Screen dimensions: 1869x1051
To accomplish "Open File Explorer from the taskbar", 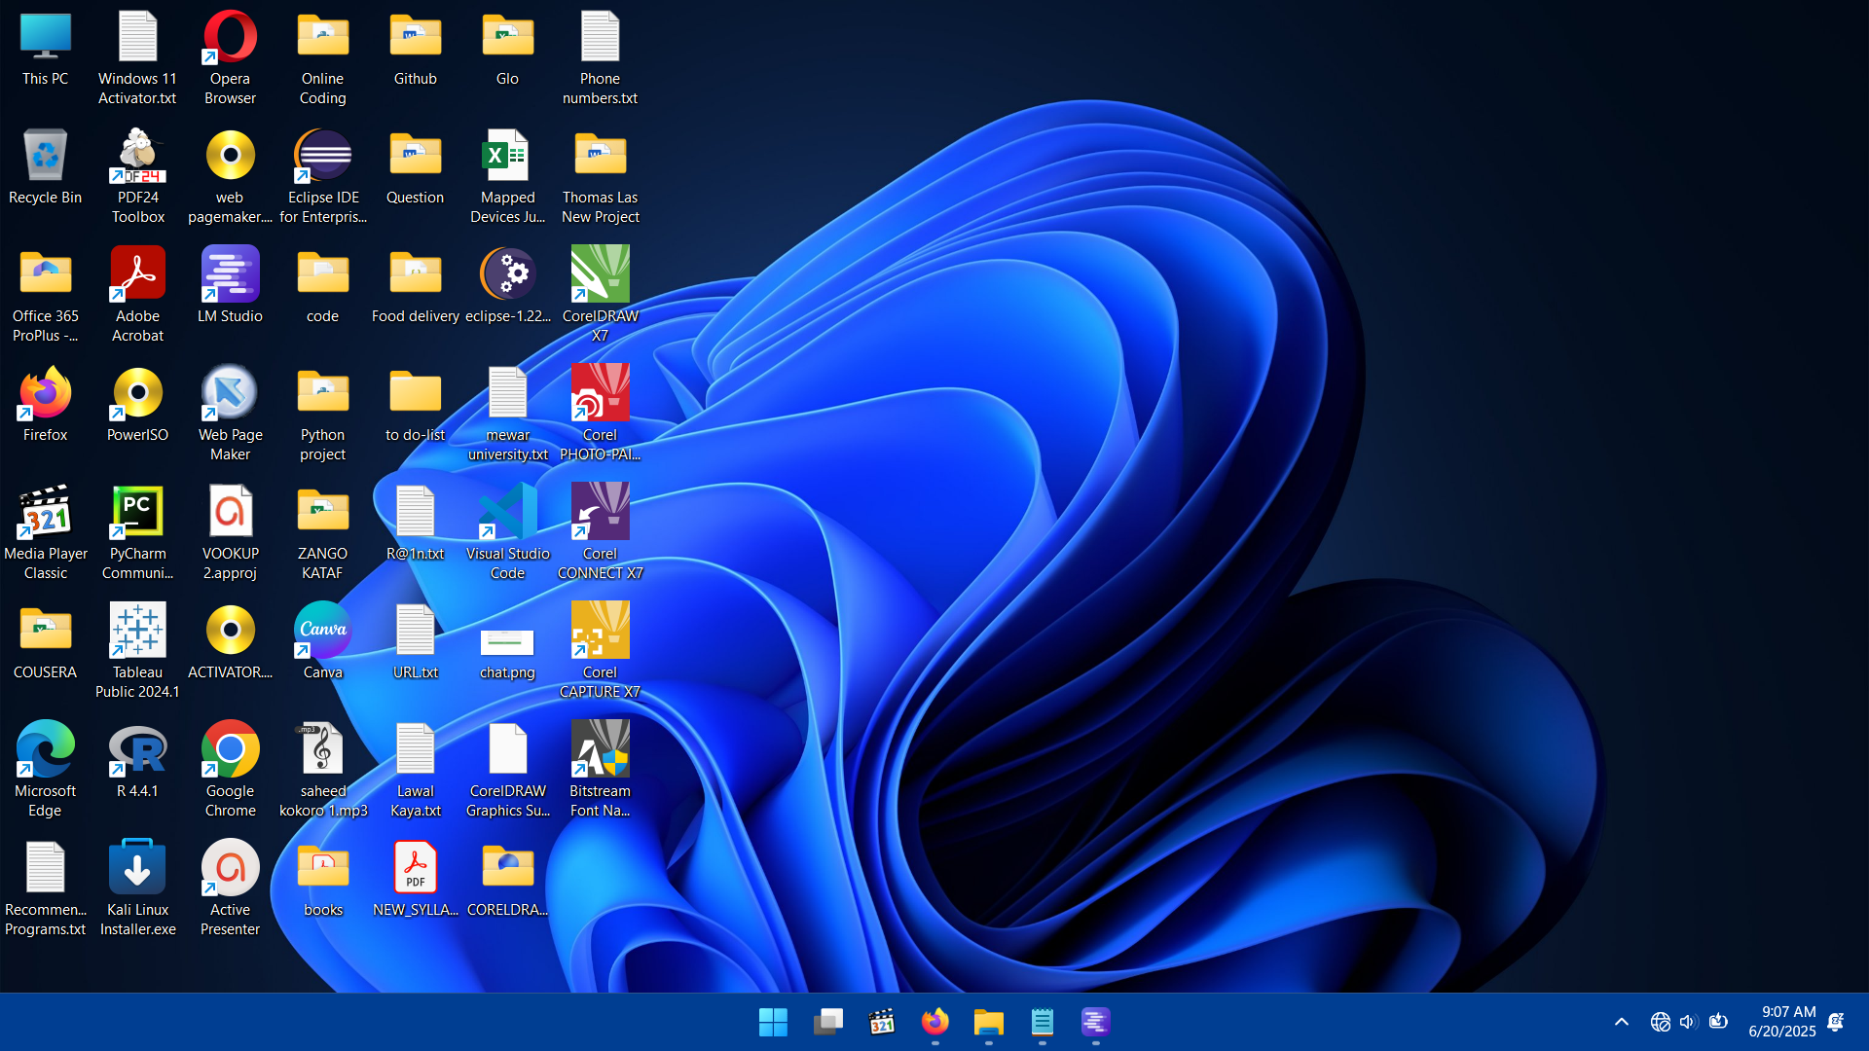I will coord(989,1023).
